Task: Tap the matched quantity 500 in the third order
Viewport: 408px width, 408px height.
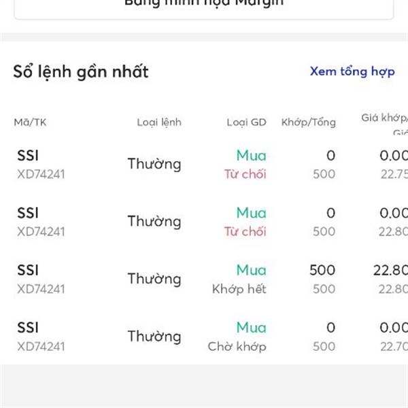Action: [322, 270]
